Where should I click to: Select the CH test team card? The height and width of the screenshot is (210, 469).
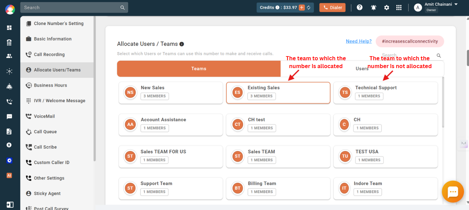tap(278, 125)
